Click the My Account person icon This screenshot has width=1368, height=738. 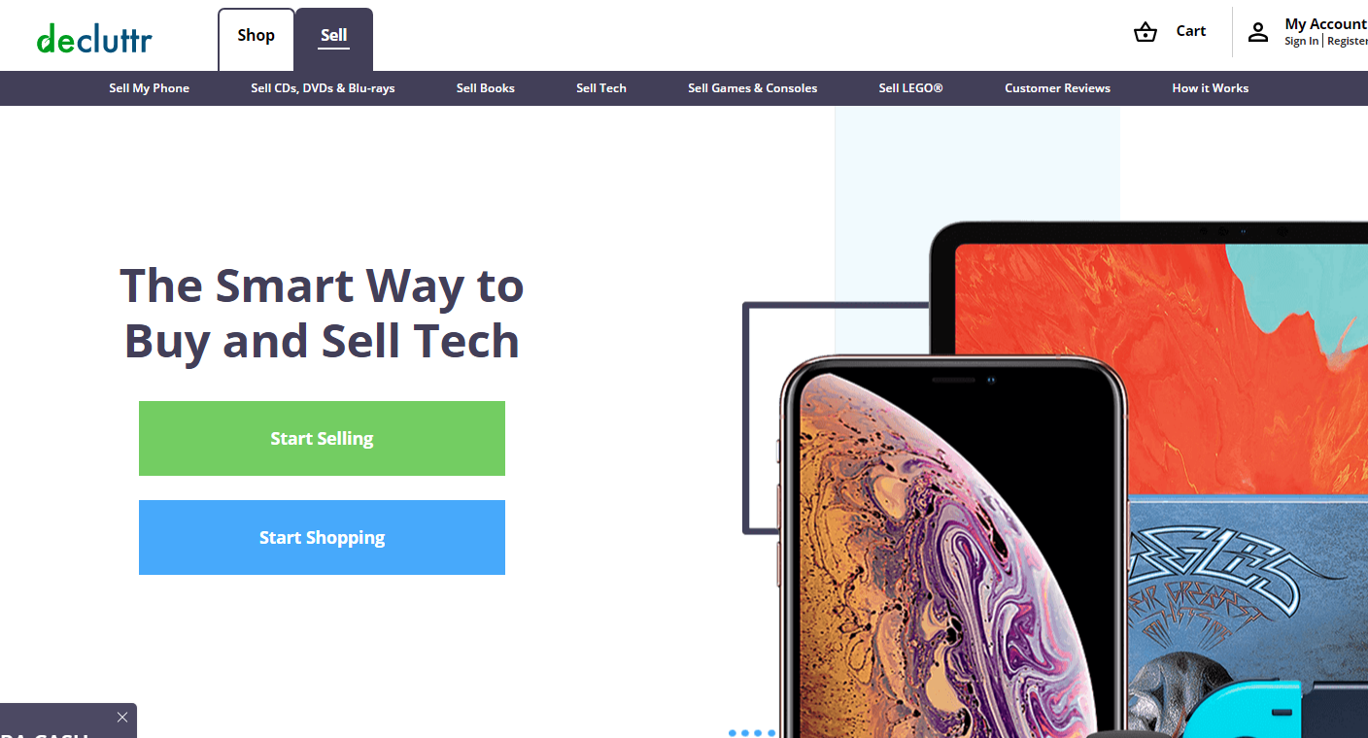(x=1258, y=32)
